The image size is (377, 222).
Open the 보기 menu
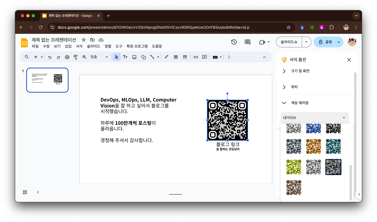tap(57, 46)
